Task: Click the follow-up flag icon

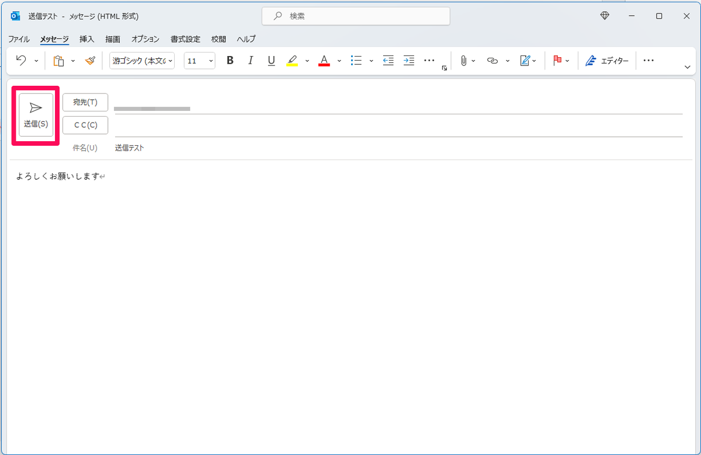Action: point(557,61)
